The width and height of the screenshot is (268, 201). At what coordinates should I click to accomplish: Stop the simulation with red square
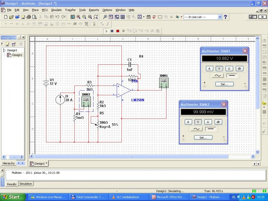[x=118, y=31]
